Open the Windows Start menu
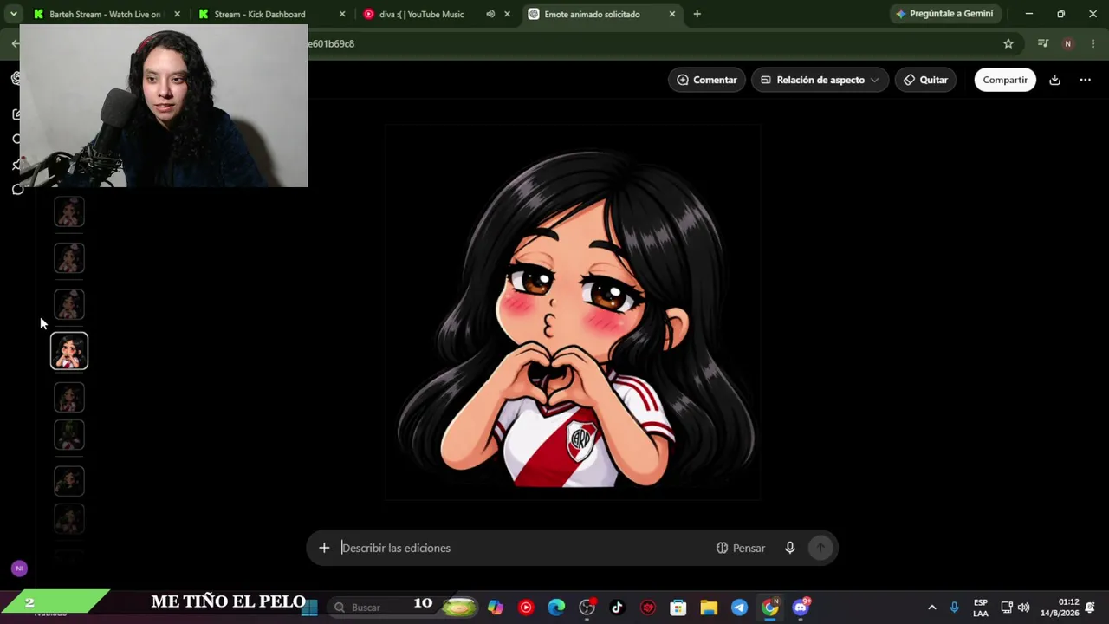The image size is (1109, 624). [309, 608]
